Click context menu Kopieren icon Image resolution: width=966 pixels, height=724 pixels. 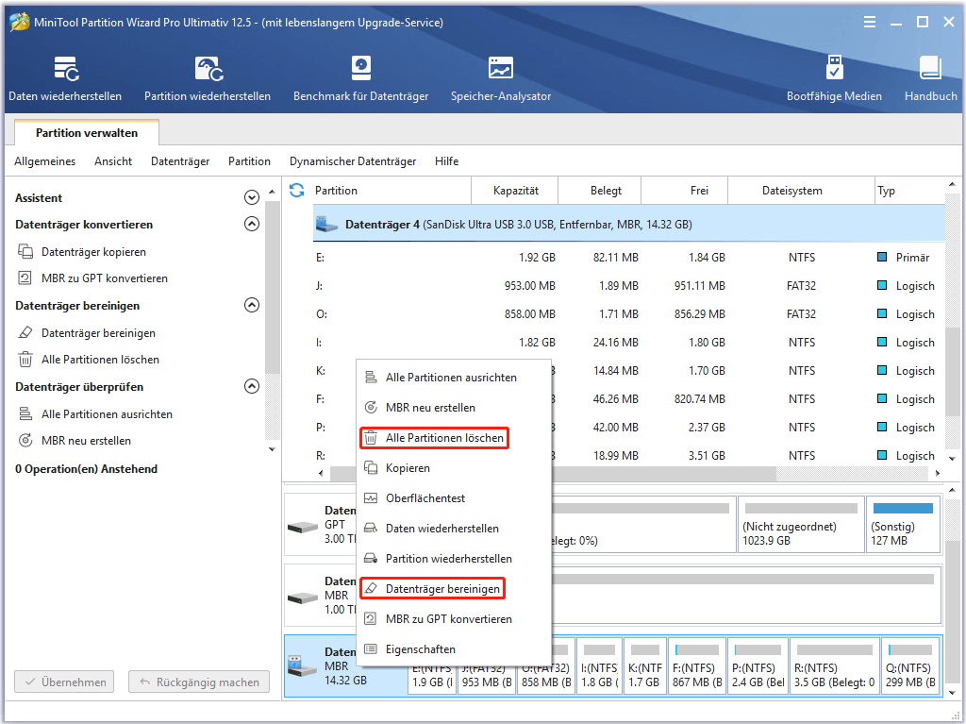pos(371,467)
